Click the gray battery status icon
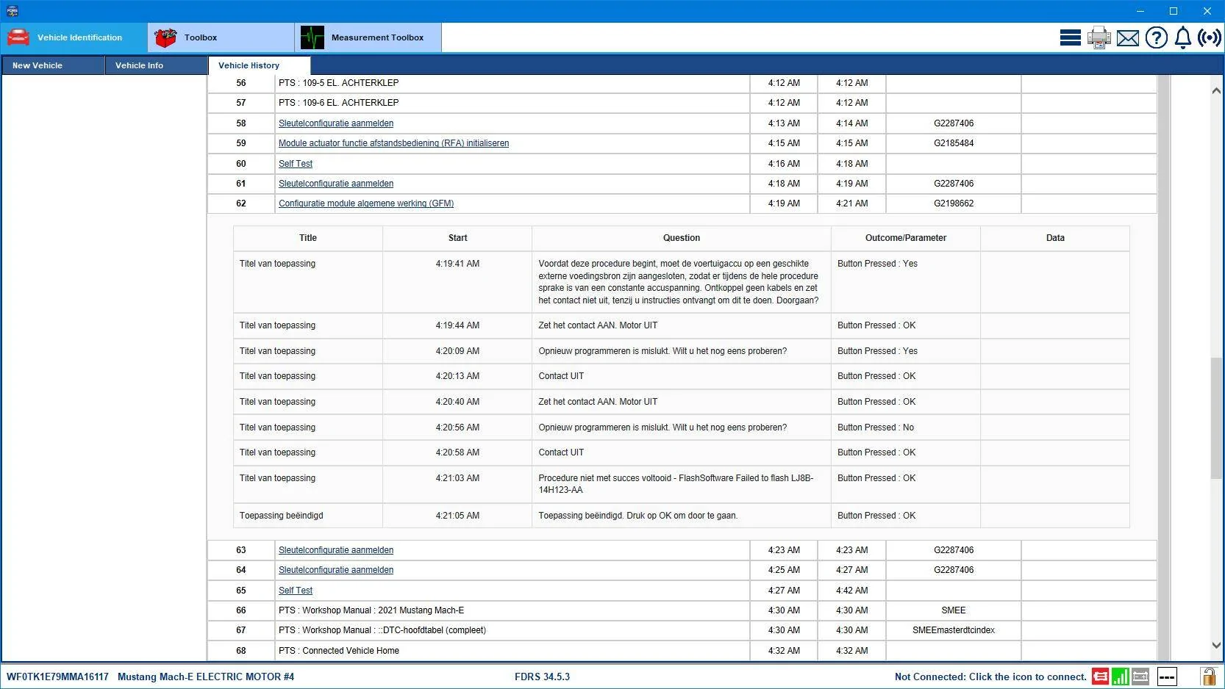This screenshot has height=689, width=1225. coord(1140,677)
